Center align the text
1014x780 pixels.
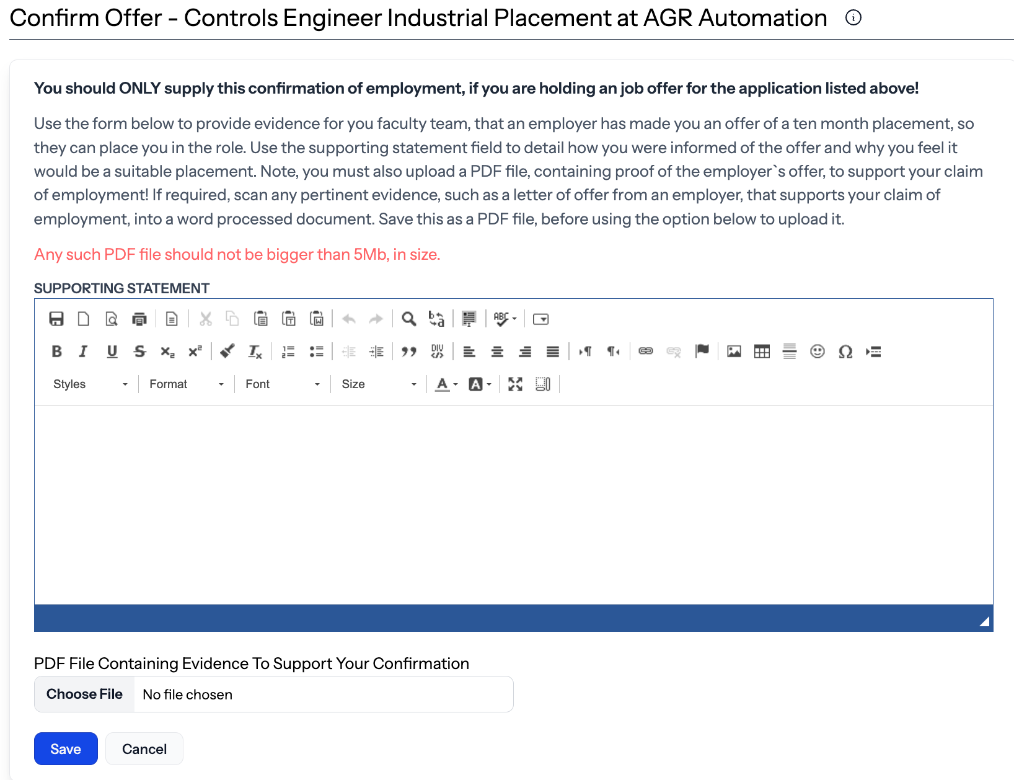497,352
